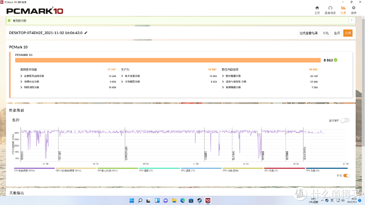The width and height of the screenshot is (365, 205).
Task: Toggle the CPU power (Watt) legend
Action: pos(243,170)
